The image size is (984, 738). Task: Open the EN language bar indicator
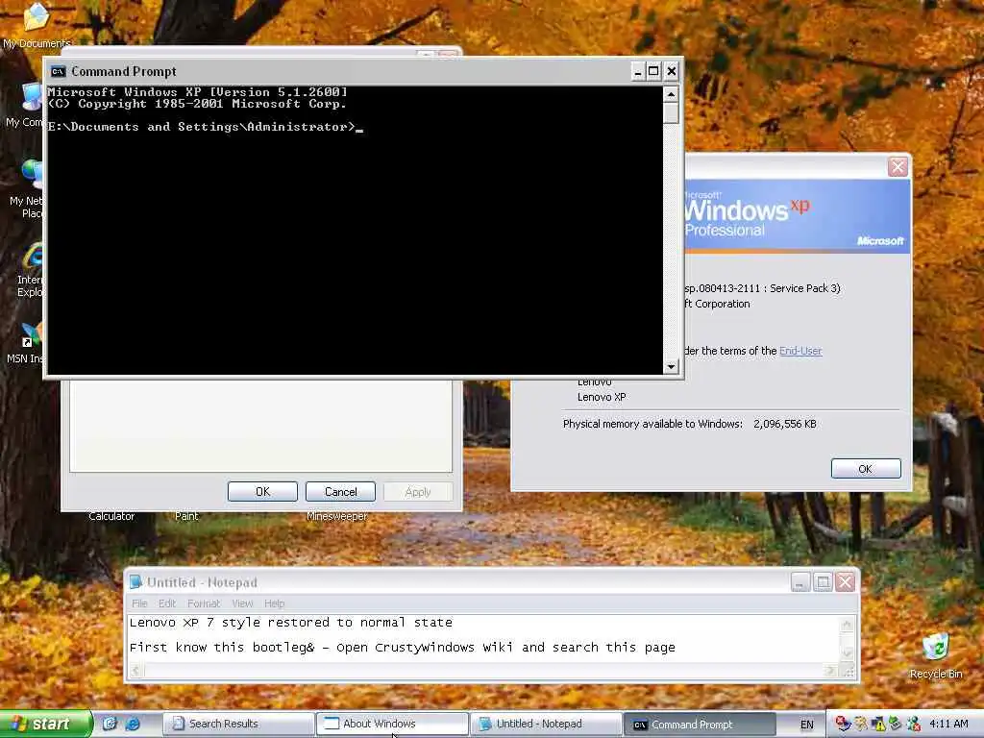[806, 725]
